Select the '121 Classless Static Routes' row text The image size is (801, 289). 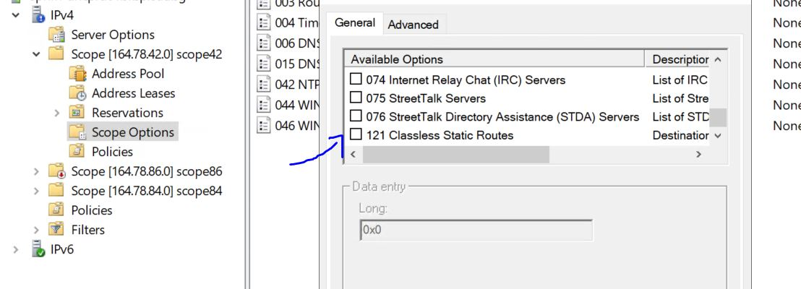coord(440,135)
